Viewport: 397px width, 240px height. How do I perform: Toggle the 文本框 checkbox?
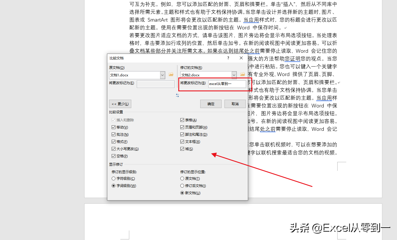point(182,142)
